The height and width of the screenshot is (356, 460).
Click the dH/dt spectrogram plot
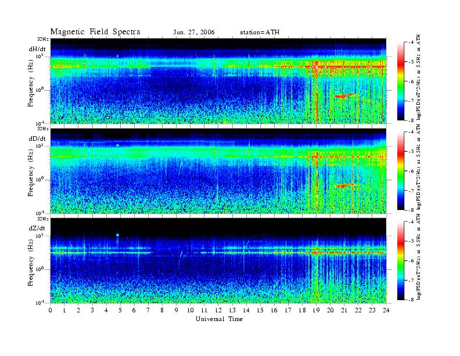(x=218, y=81)
